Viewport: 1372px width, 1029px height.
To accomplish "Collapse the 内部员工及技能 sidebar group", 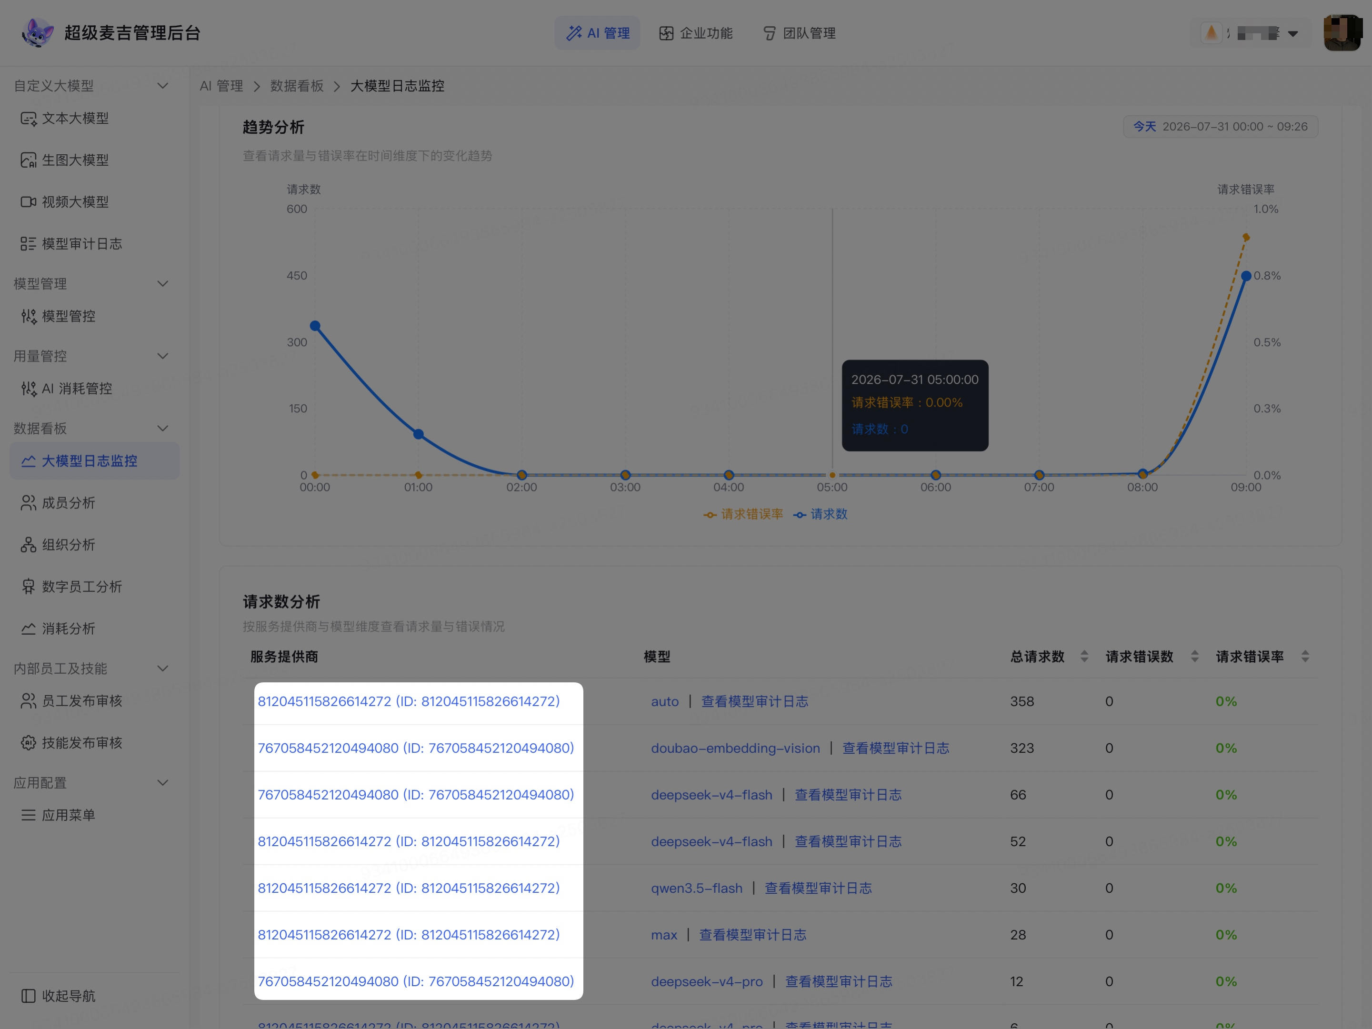I will (x=162, y=669).
